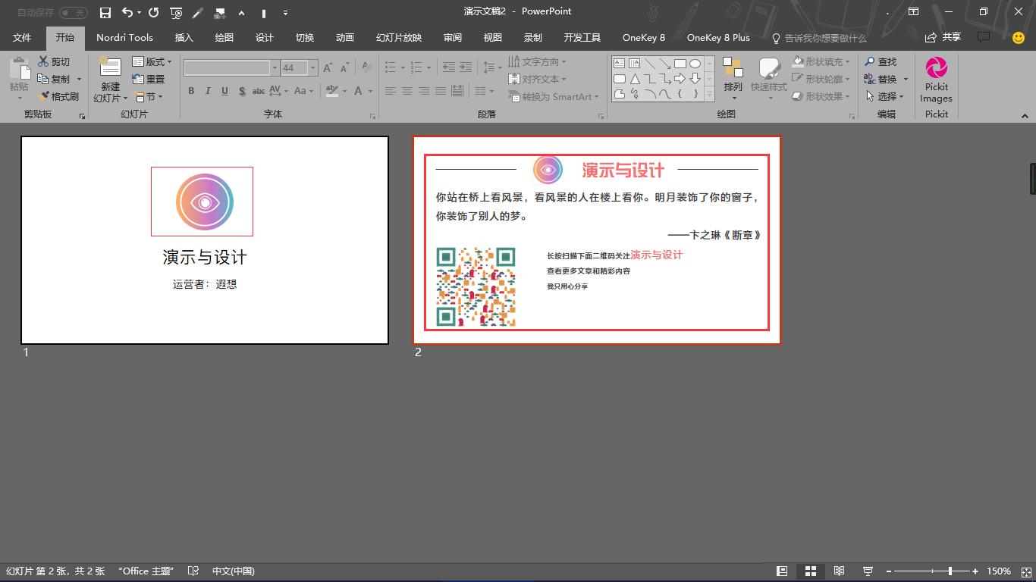This screenshot has width=1036, height=582.
Task: Open the 形状填充 (Shape Fill) dropdown
Action: tap(821, 63)
